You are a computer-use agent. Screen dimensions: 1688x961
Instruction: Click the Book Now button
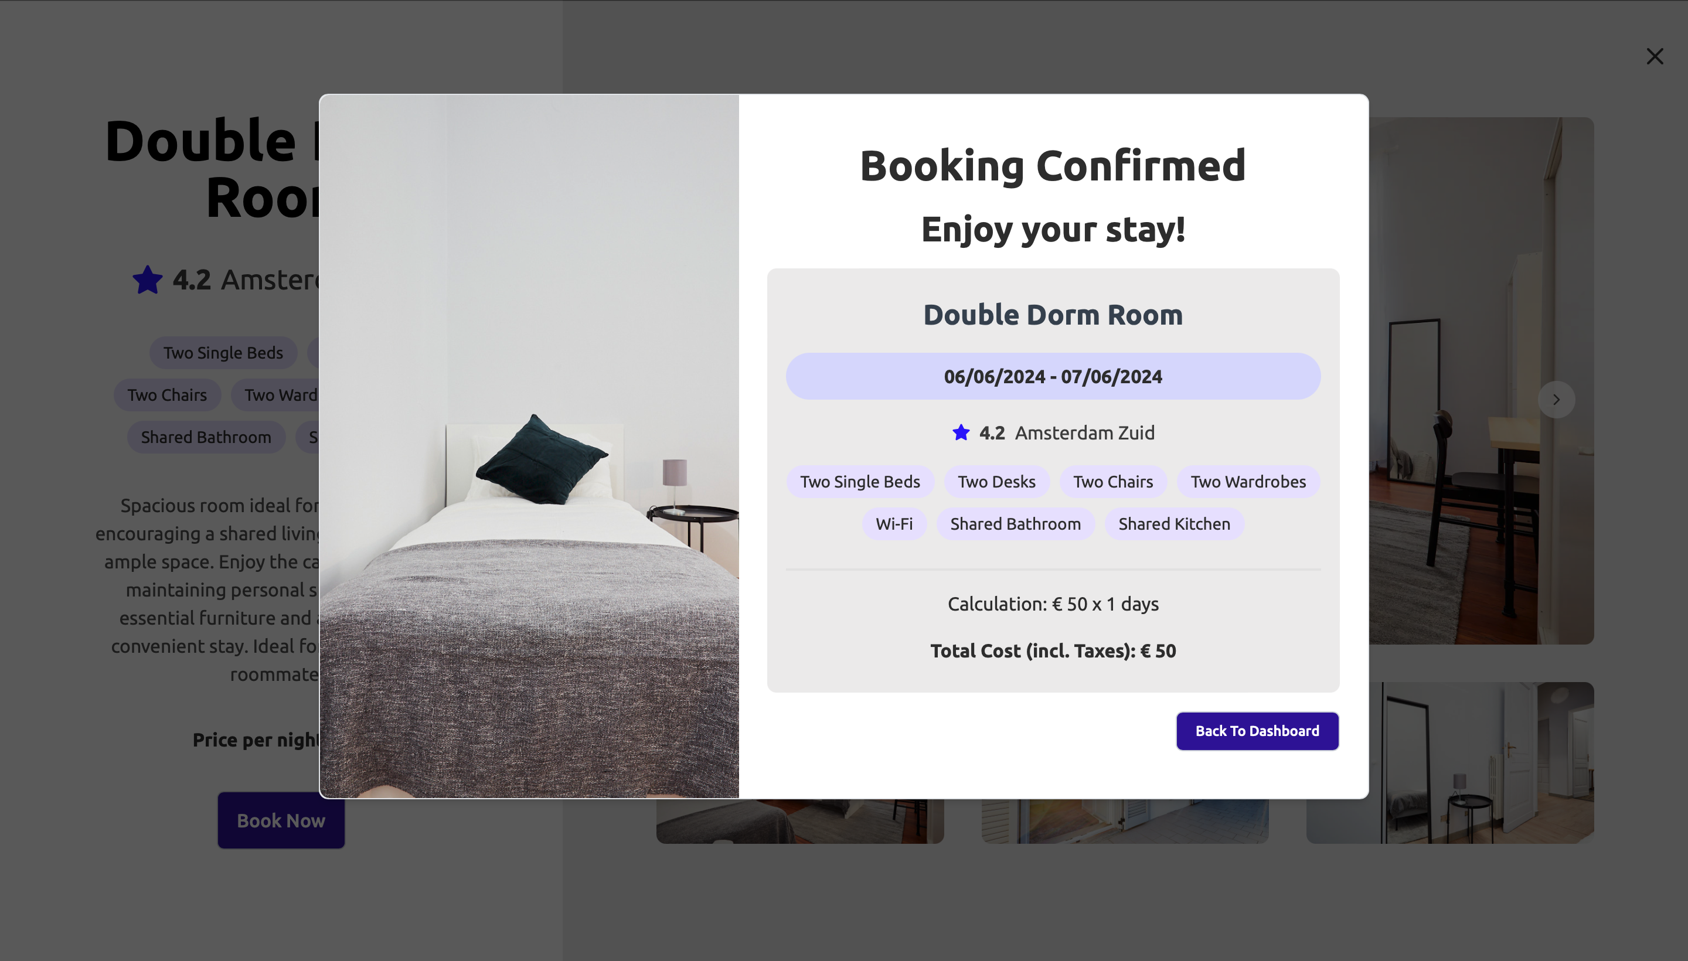pos(281,820)
